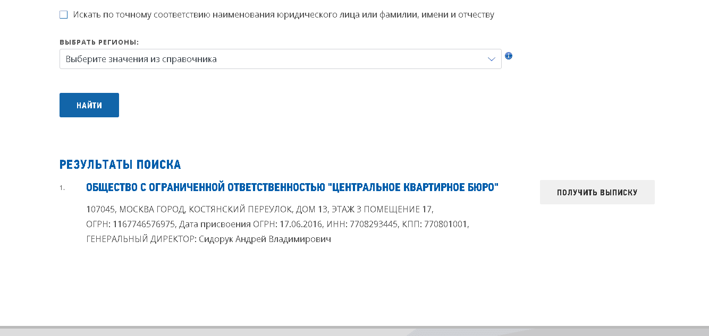
Task: Click the director name Сидорук Андрей Владимирович
Action: pyautogui.click(x=265, y=239)
